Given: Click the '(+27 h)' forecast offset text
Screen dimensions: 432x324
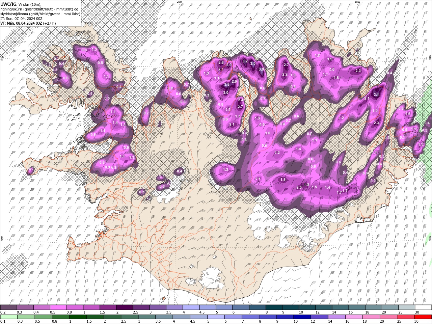Looking at the screenshot, I should 49,23.
